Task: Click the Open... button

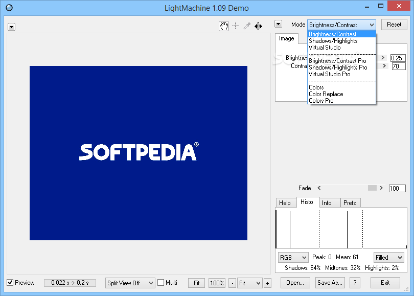Action: point(295,283)
